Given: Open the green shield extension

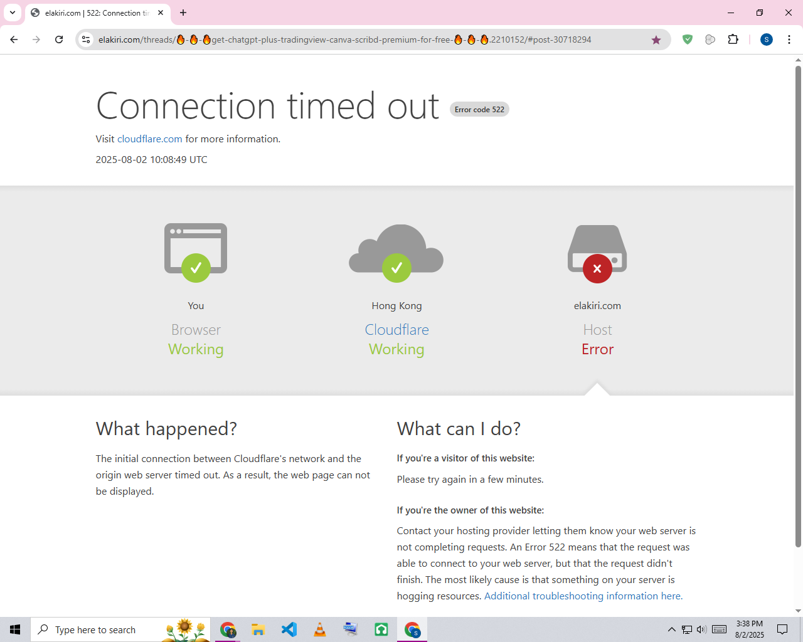Looking at the screenshot, I should (688, 39).
